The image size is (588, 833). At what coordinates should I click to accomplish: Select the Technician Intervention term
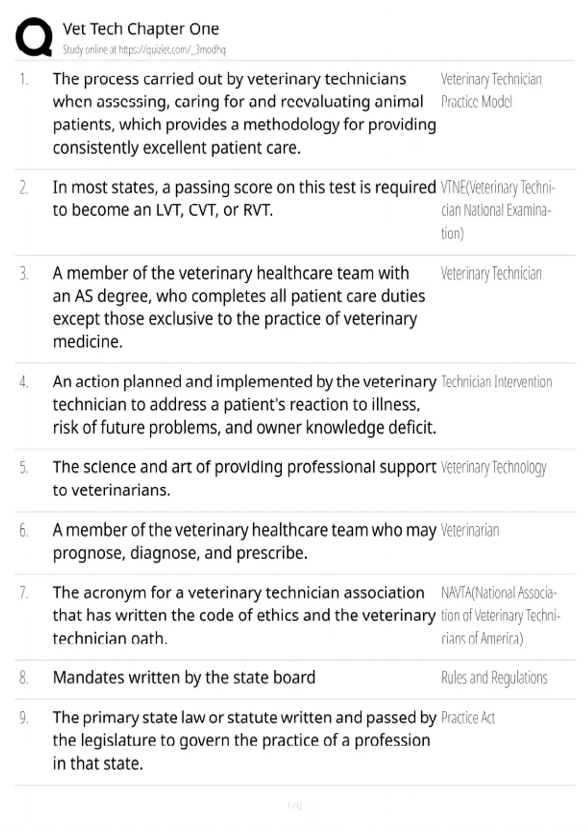click(496, 382)
